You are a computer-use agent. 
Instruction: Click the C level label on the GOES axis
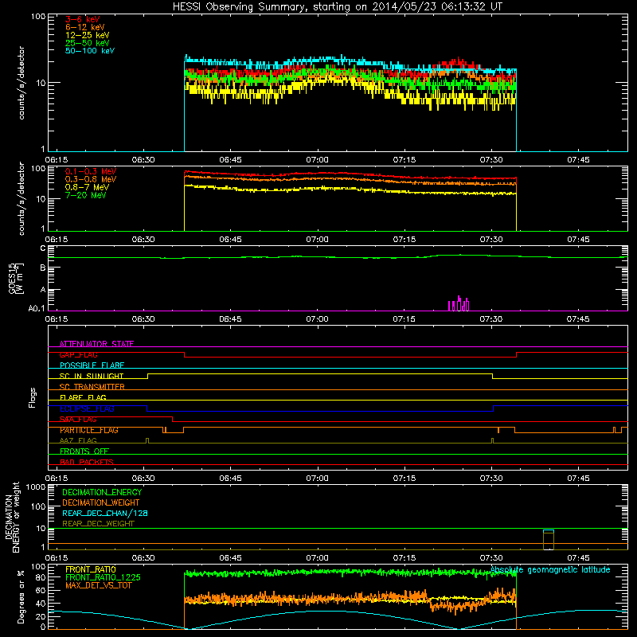(x=43, y=248)
